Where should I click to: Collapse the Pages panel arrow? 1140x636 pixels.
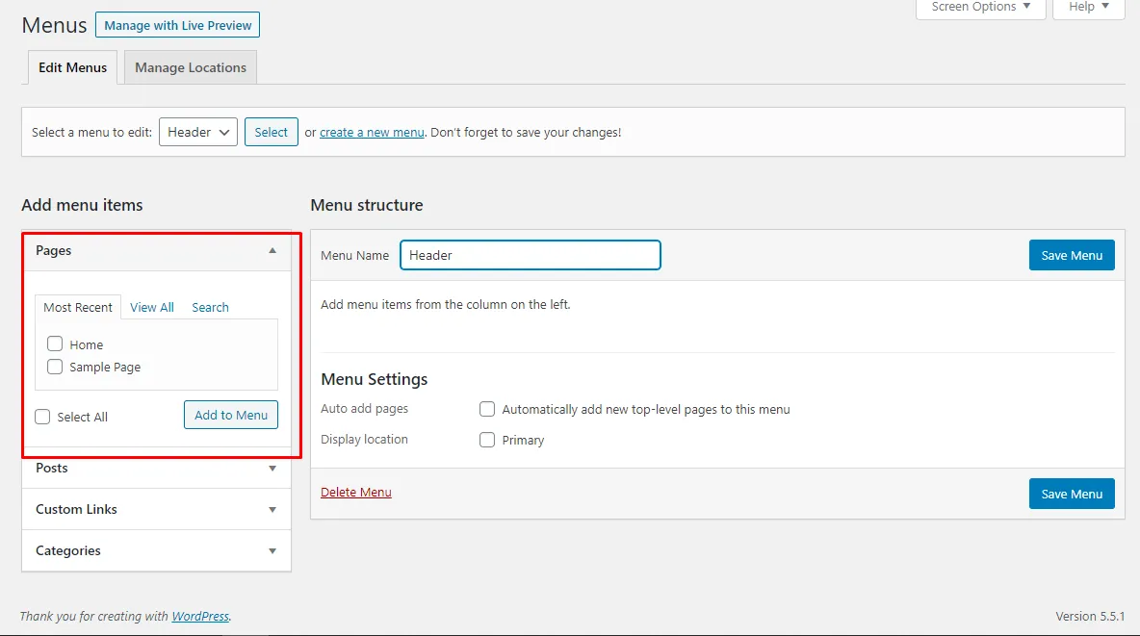tap(272, 250)
